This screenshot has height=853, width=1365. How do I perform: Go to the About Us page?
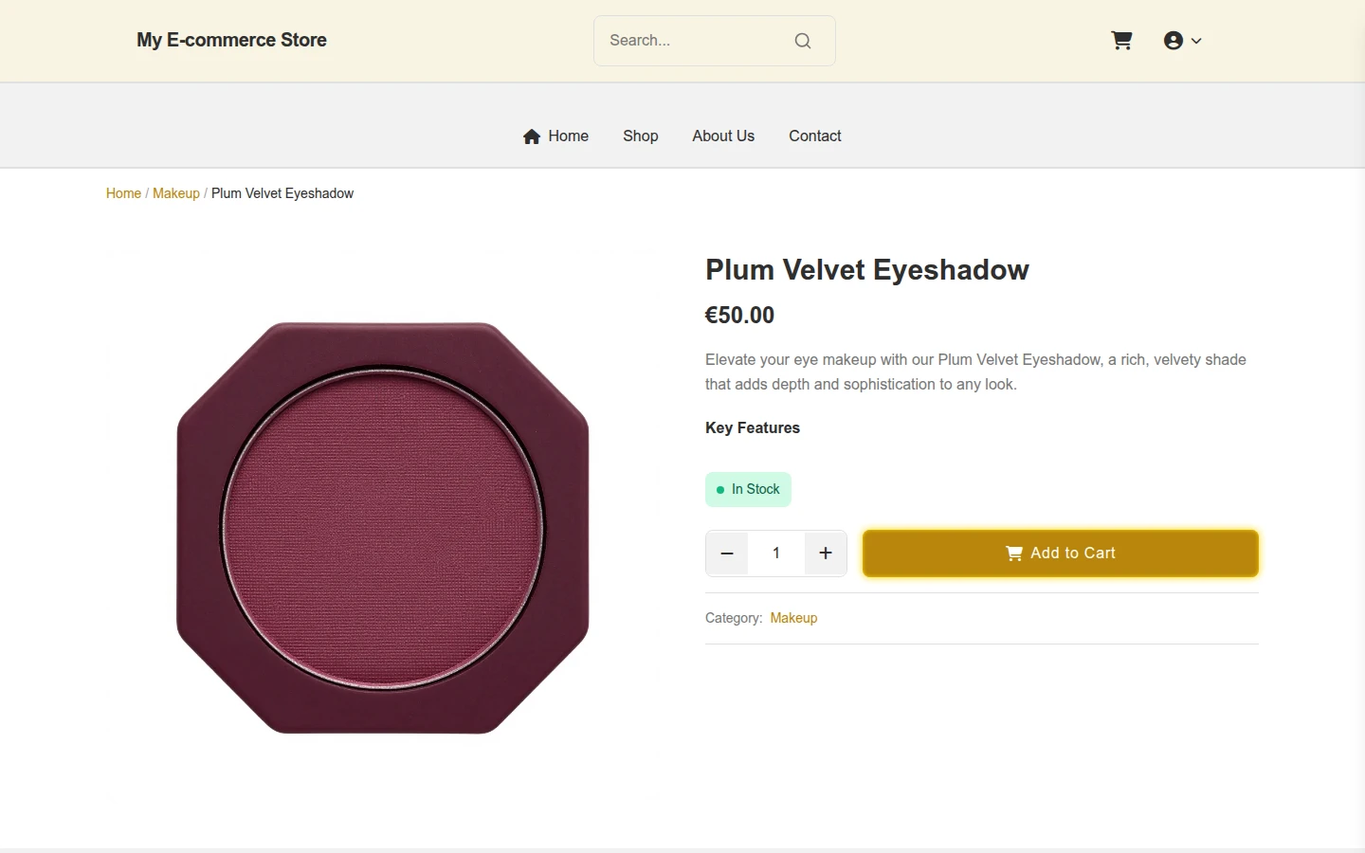click(x=723, y=136)
